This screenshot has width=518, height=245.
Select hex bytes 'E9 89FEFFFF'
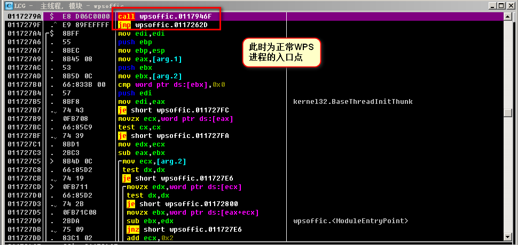tap(86, 25)
